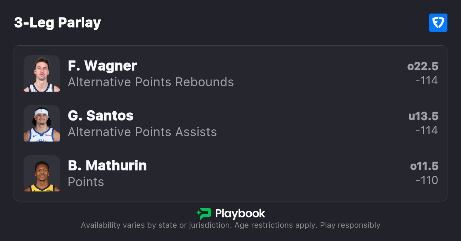Click the -110 odds on Mathurin's leg

coord(427,180)
